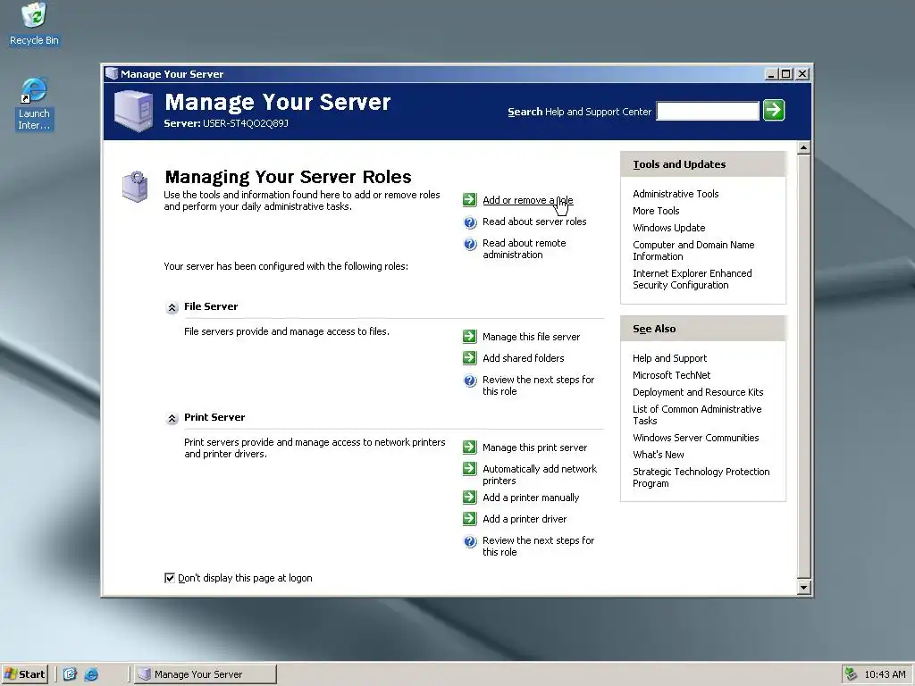Click Show Desktop quick launch icon

click(70, 674)
